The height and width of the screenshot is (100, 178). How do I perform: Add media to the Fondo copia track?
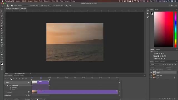(120, 92)
